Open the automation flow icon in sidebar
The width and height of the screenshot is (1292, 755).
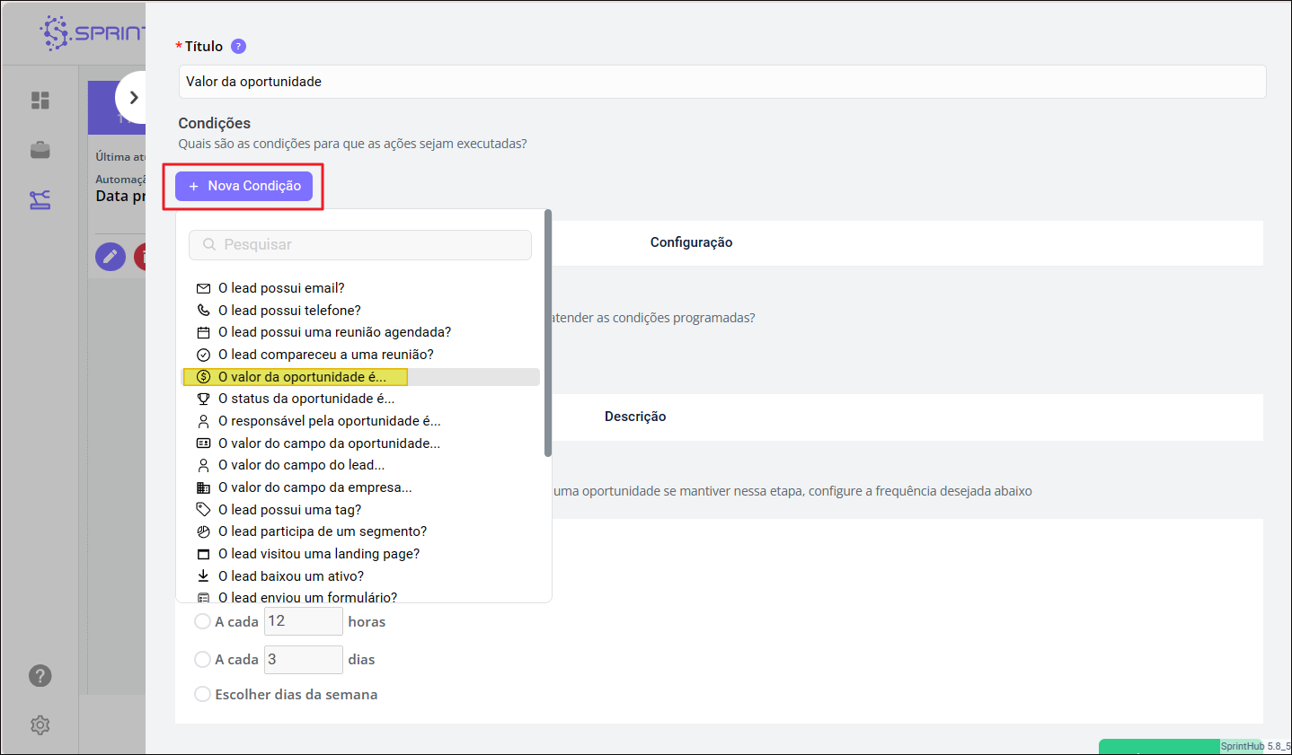pos(40,200)
